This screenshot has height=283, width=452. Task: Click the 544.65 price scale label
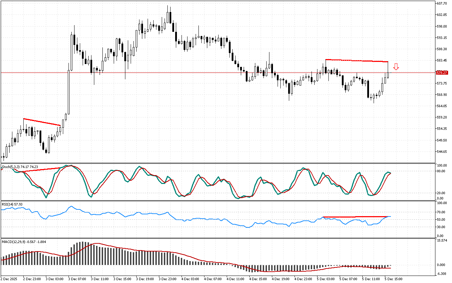click(x=442, y=151)
